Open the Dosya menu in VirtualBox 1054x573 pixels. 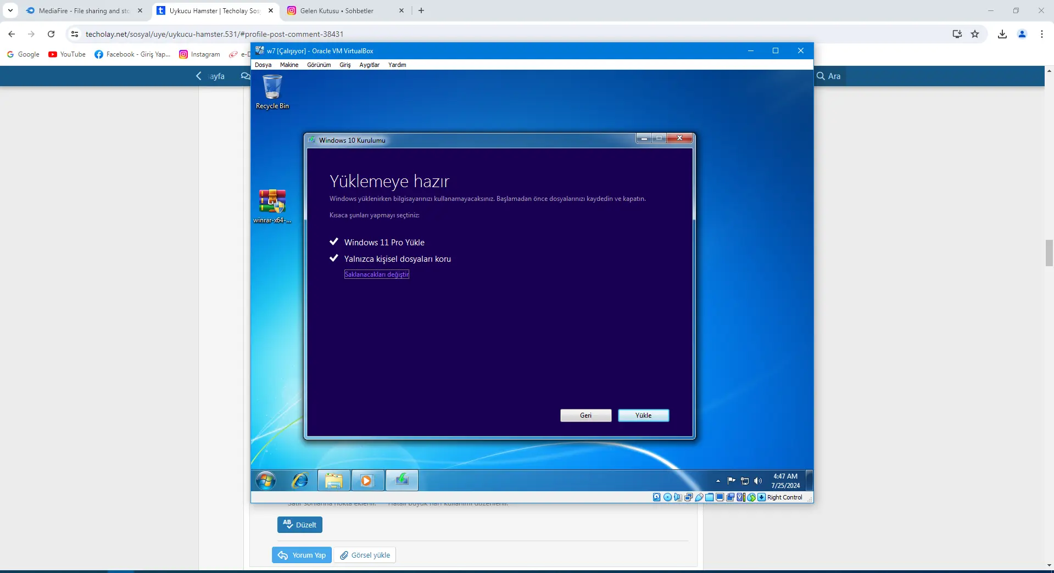[263, 65]
